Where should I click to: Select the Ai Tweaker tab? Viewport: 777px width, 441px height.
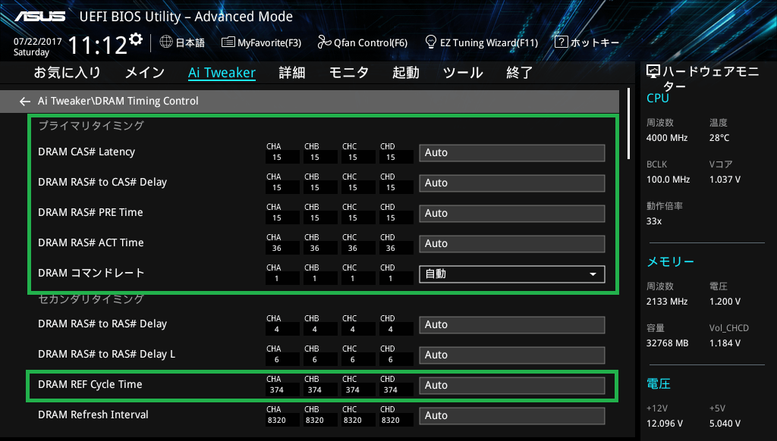pos(222,73)
